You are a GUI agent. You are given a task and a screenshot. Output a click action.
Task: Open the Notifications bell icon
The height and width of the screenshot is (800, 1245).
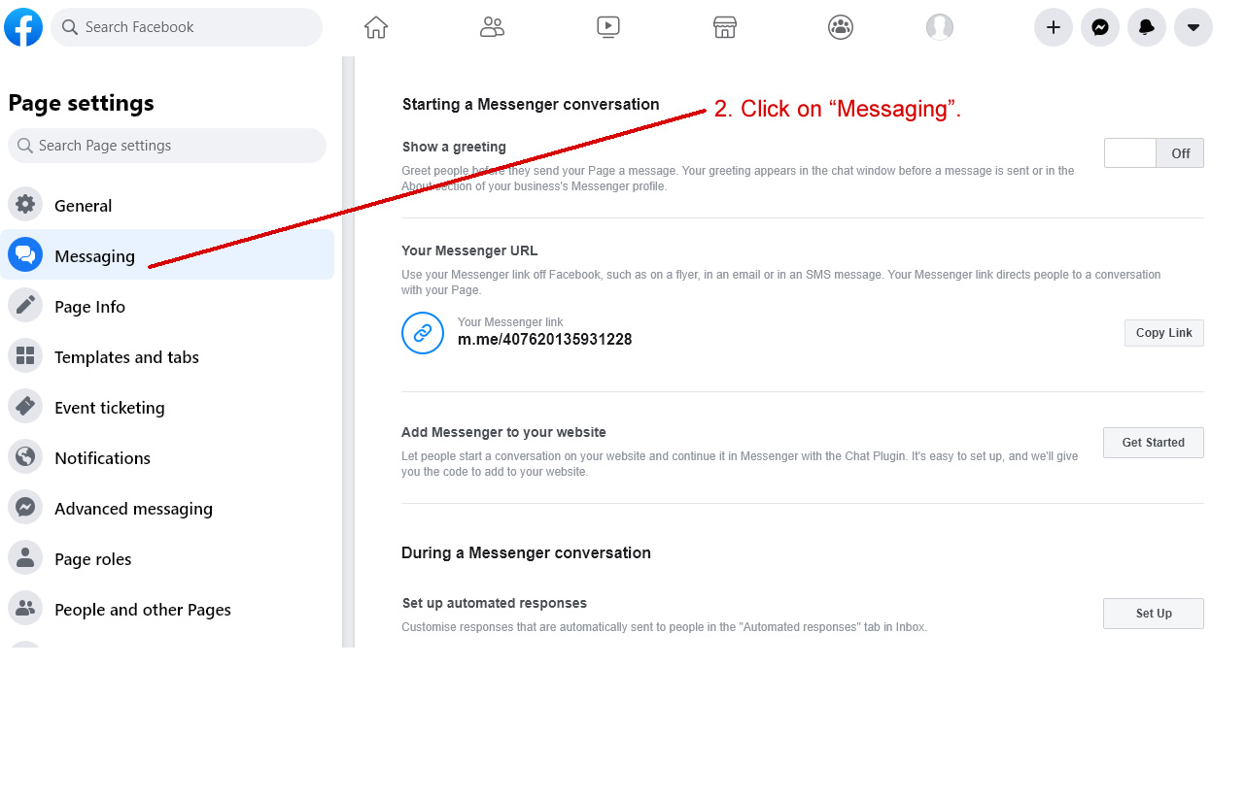1147,27
